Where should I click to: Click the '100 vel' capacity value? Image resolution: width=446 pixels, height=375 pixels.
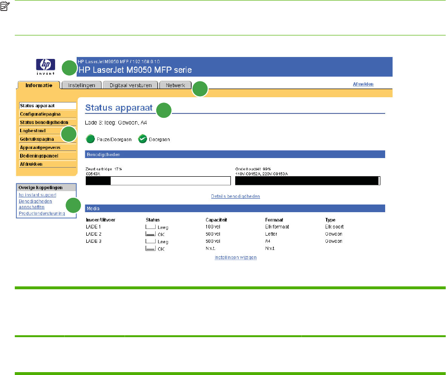point(213,227)
